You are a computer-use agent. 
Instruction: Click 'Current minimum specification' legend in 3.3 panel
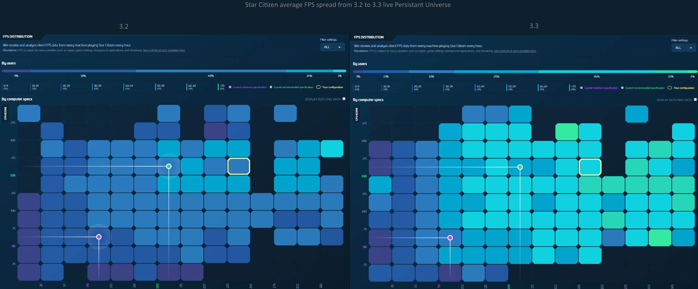coord(599,88)
